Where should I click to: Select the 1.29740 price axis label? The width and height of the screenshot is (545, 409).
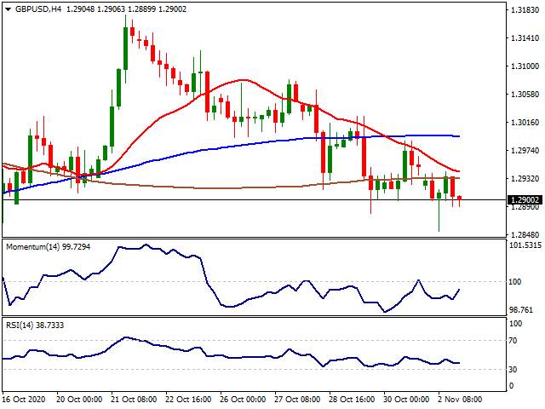click(525, 151)
